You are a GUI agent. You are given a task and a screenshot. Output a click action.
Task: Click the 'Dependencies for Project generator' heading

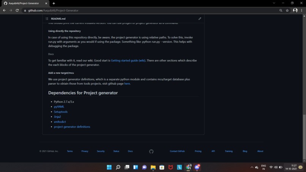point(83,93)
